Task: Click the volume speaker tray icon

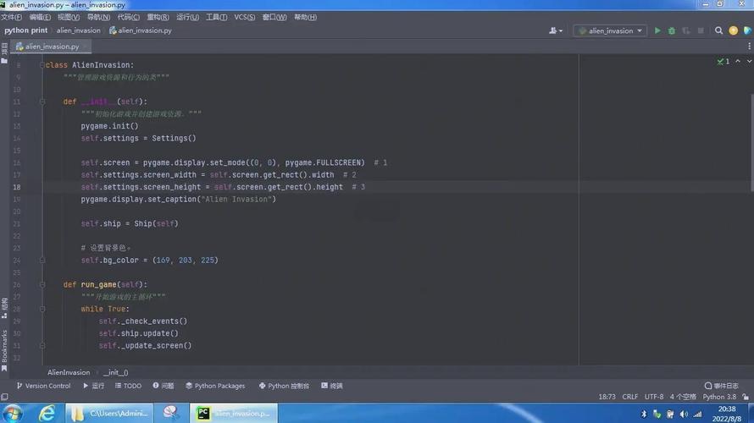Action: coord(684,415)
